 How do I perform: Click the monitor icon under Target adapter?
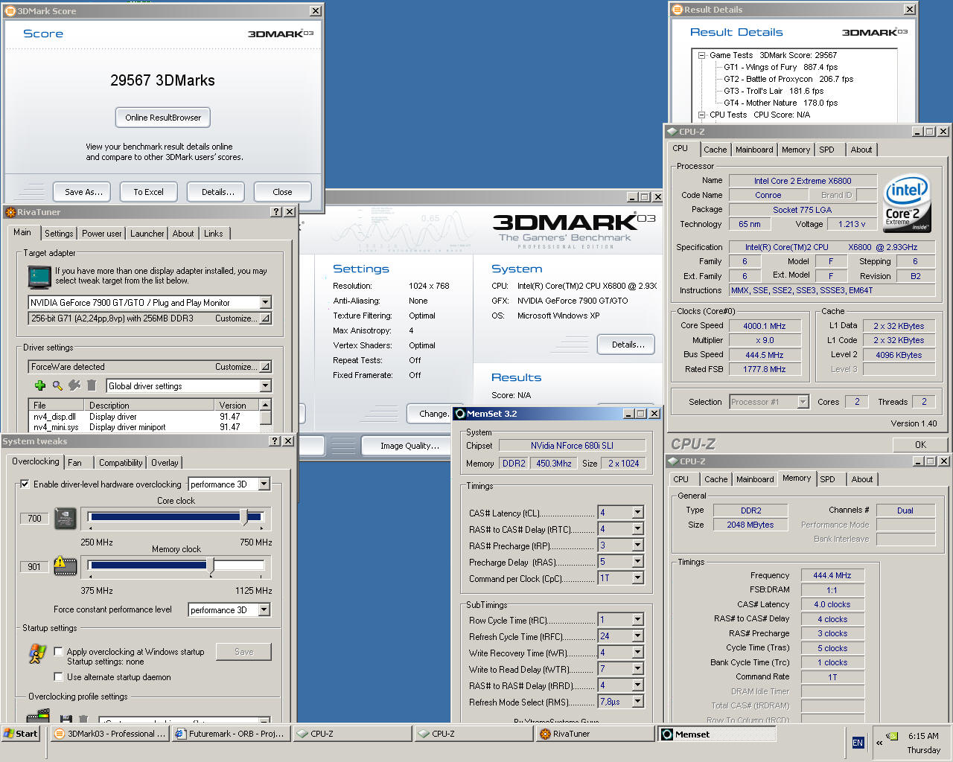click(39, 276)
